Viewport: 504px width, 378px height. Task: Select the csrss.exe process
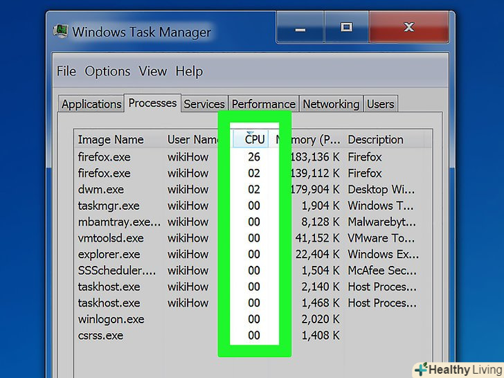(x=253, y=336)
